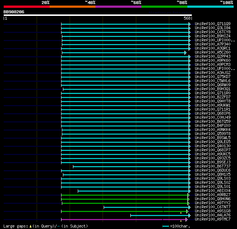
Task: Click the UniRef100_Q75KD7 label
Action: [213, 77]
